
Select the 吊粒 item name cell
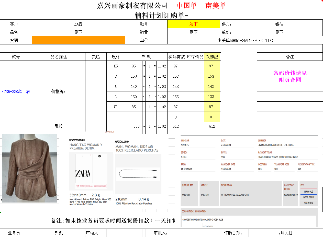tap(59, 126)
